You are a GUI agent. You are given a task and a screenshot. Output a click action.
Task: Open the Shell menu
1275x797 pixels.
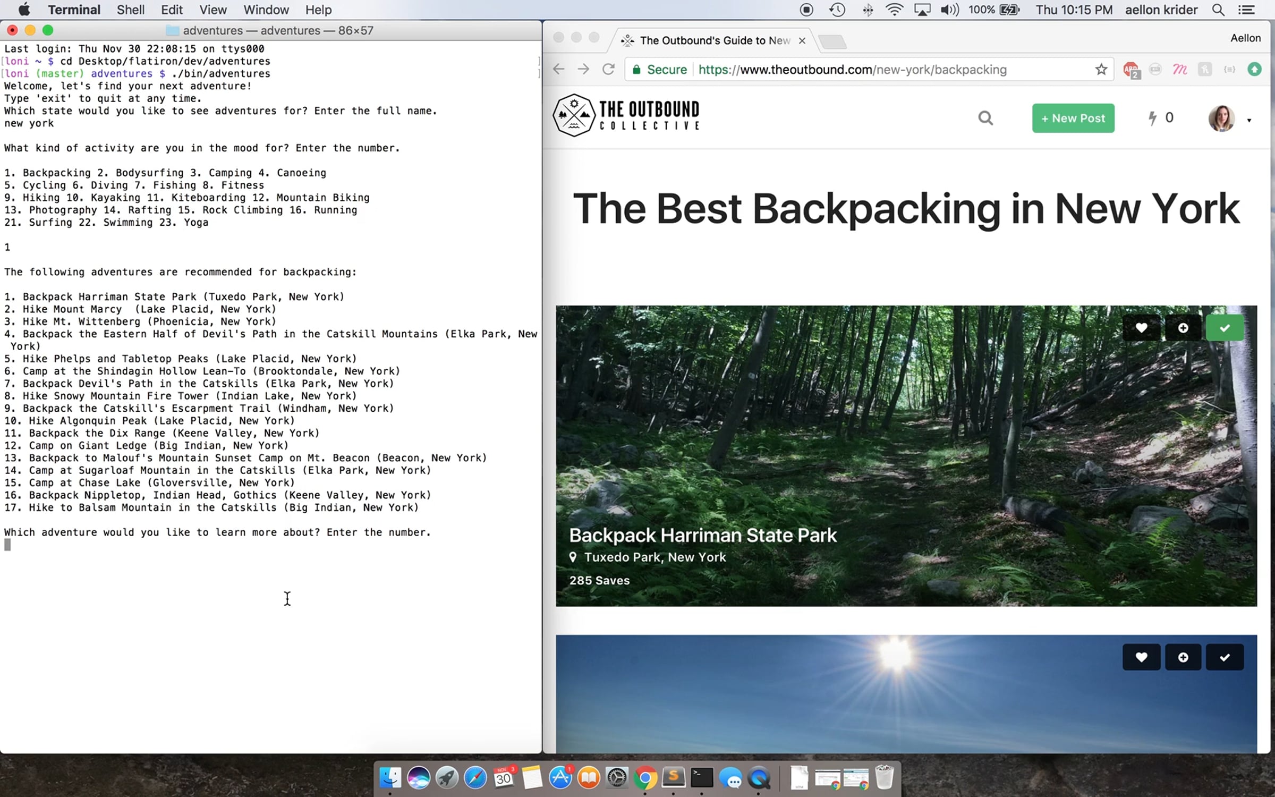point(131,10)
